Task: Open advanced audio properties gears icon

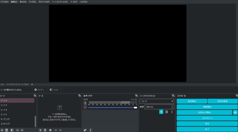Action: [85, 130]
